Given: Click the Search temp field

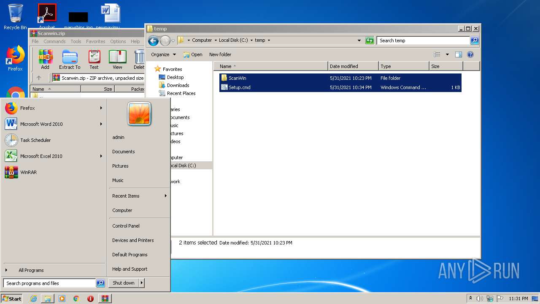Looking at the screenshot, I should (x=423, y=41).
